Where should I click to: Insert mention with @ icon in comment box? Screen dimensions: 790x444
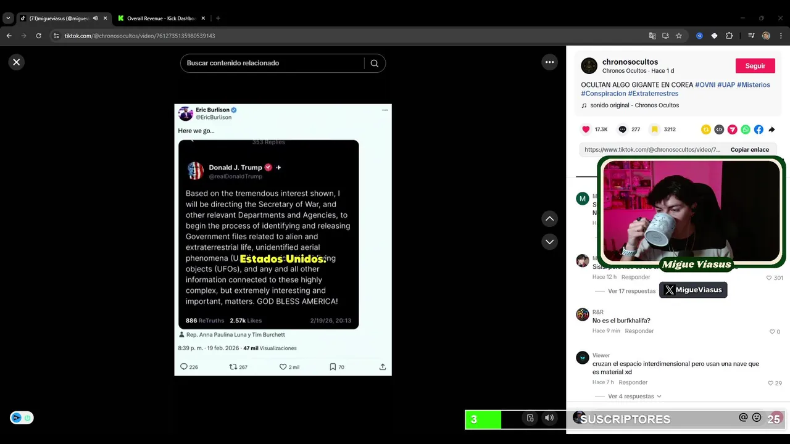coord(743,417)
